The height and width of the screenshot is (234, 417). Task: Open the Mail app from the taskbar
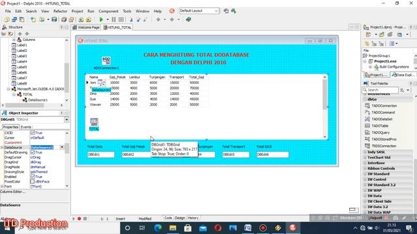203,228
